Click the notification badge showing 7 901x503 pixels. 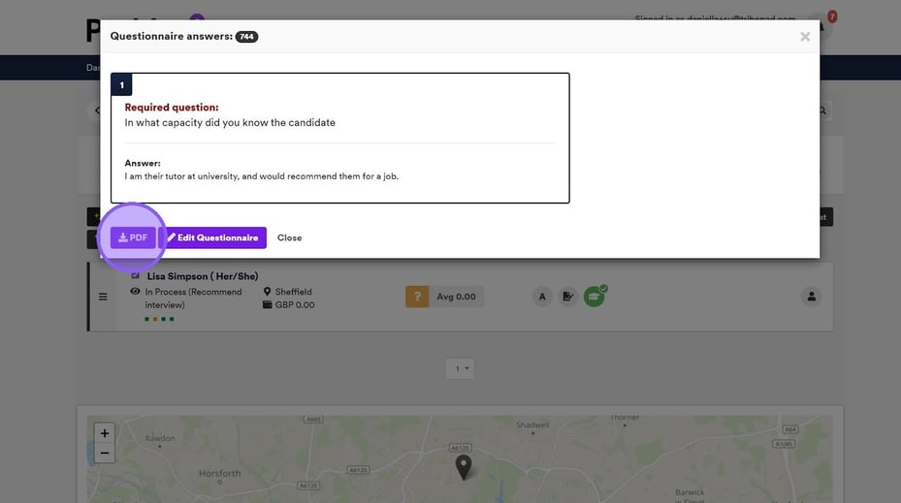point(831,16)
